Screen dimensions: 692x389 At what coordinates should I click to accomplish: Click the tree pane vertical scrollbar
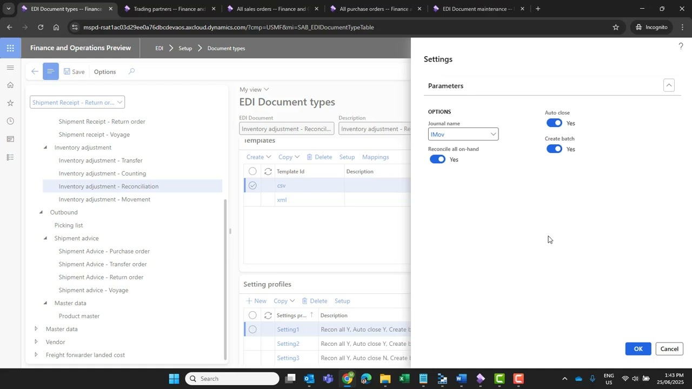click(x=226, y=279)
